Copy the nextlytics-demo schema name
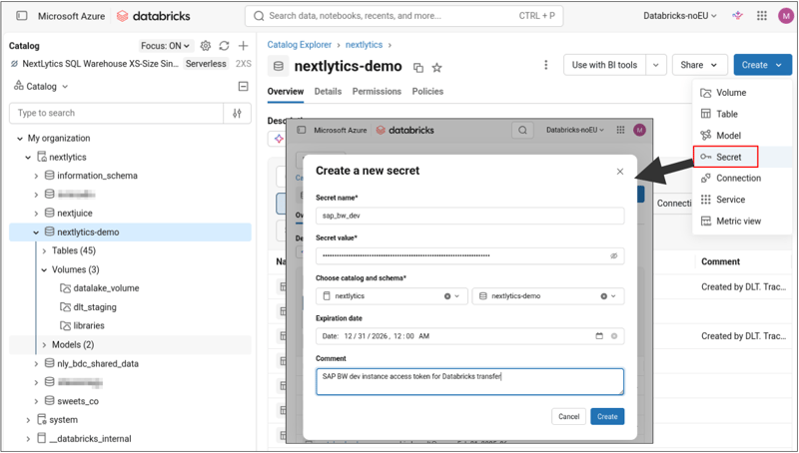 (417, 68)
